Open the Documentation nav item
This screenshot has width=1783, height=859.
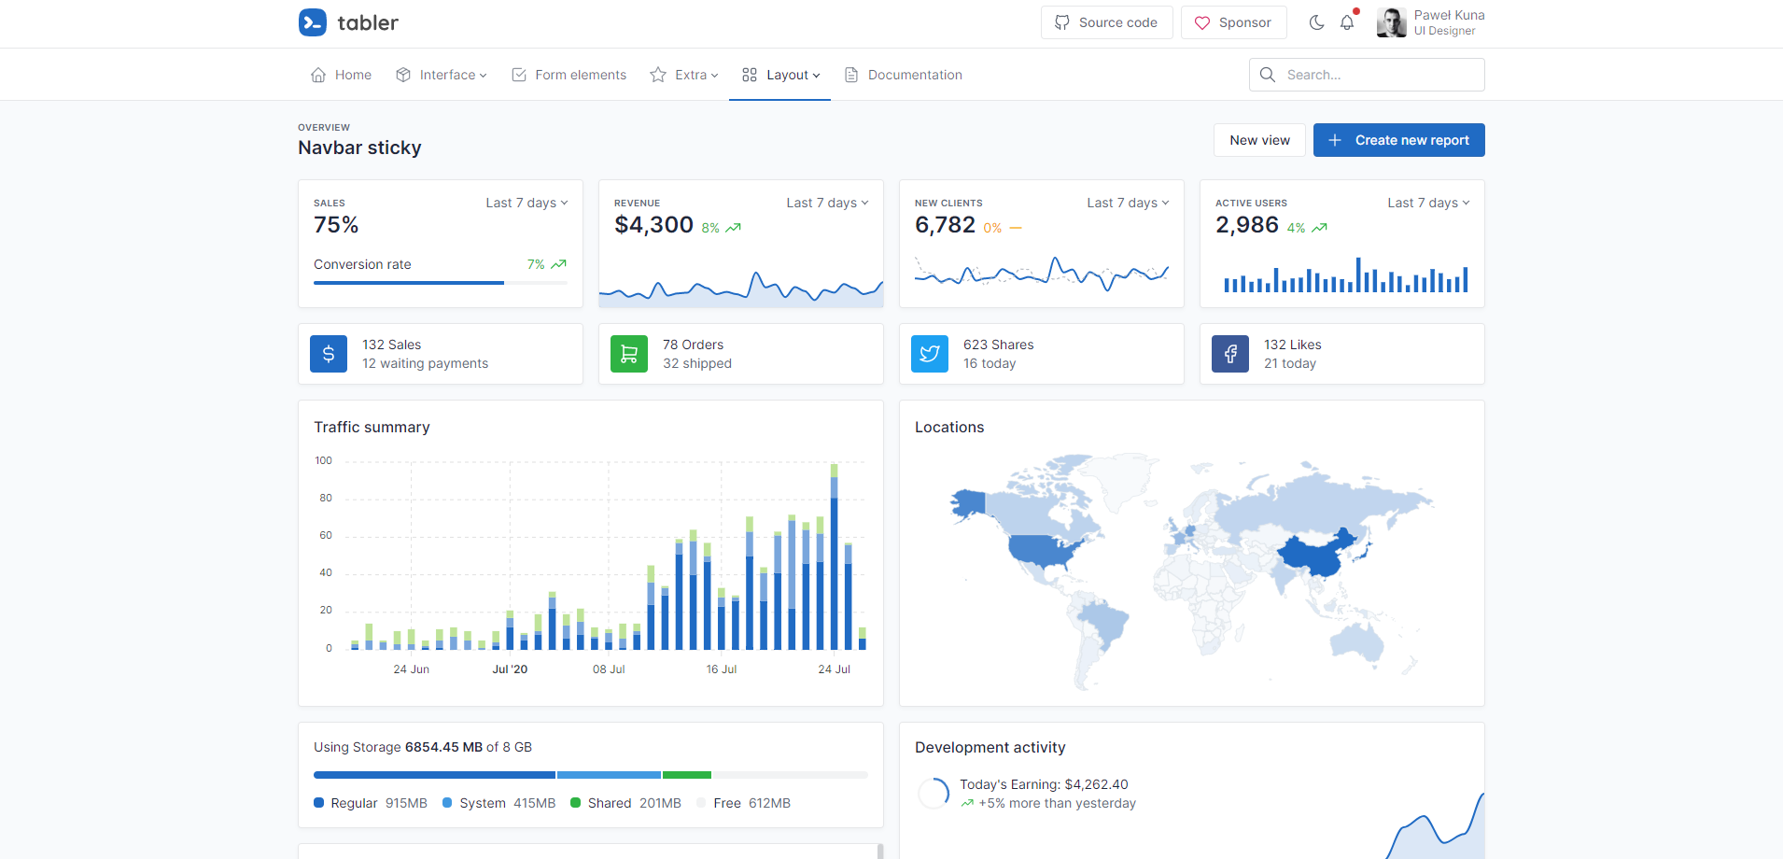(903, 75)
